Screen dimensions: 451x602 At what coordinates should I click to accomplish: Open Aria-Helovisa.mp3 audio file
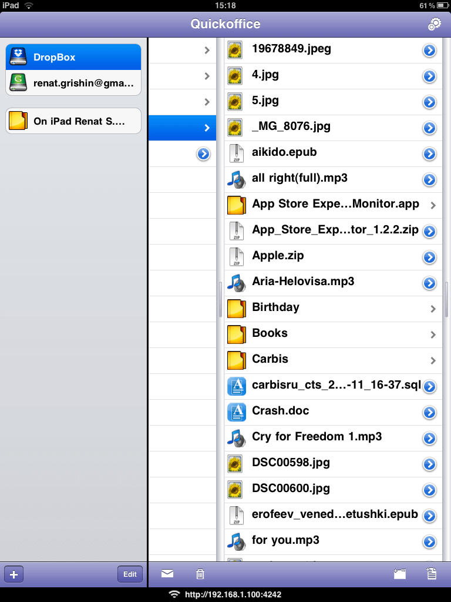[334, 283]
